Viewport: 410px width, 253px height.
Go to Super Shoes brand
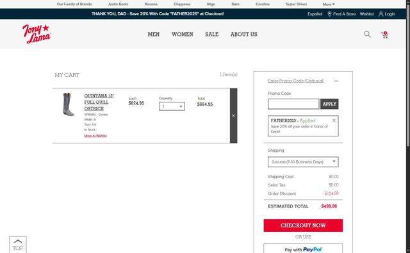[x=296, y=4]
